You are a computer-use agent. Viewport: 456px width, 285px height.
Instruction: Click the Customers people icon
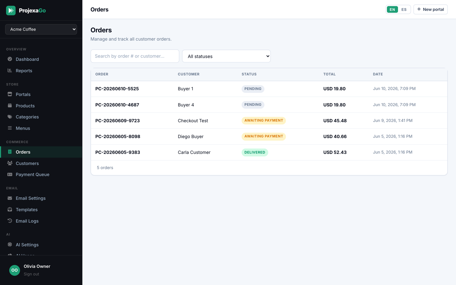pyautogui.click(x=10, y=163)
